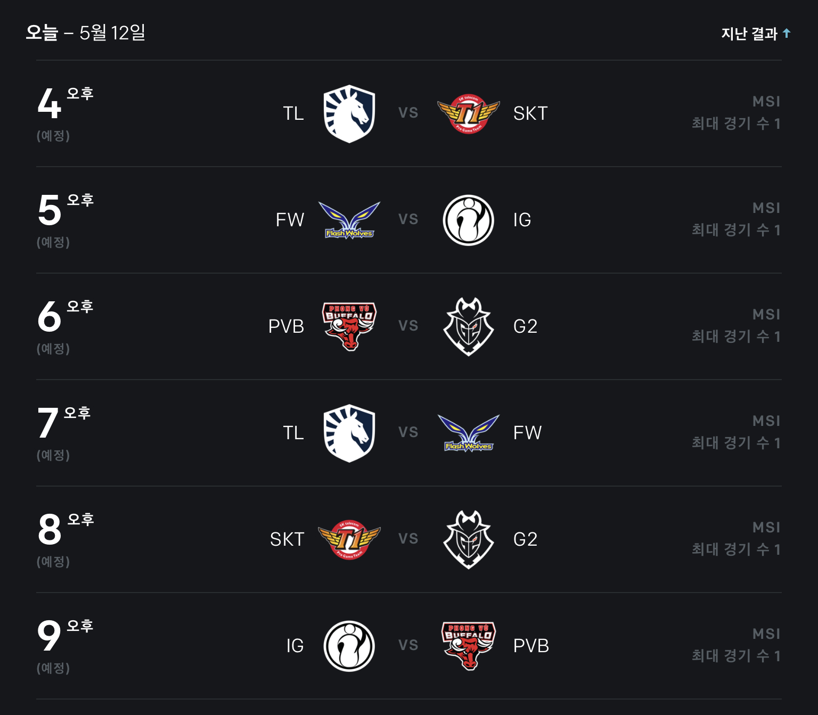Select PVB team name in 6 PM match
This screenshot has width=818, height=715.
pos(286,326)
